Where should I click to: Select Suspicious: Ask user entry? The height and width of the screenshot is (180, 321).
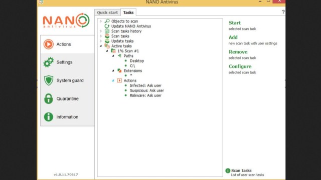click(x=147, y=90)
